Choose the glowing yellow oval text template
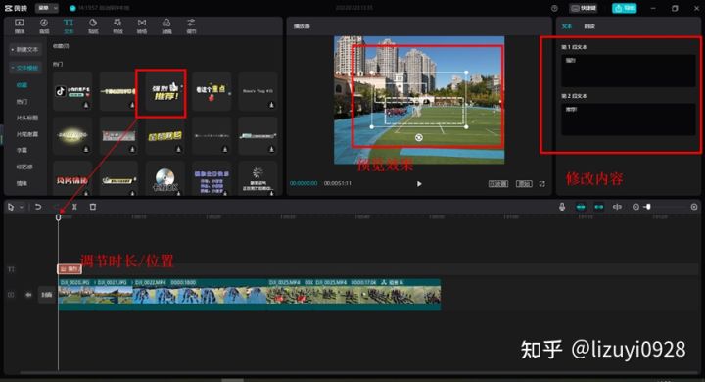The width and height of the screenshot is (705, 382). point(72,135)
